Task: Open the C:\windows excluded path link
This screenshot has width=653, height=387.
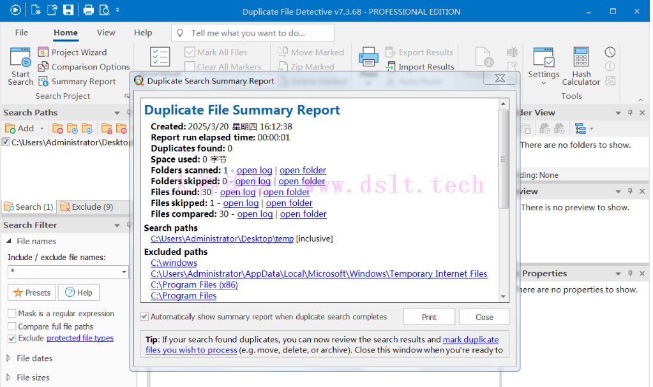Action: point(174,263)
